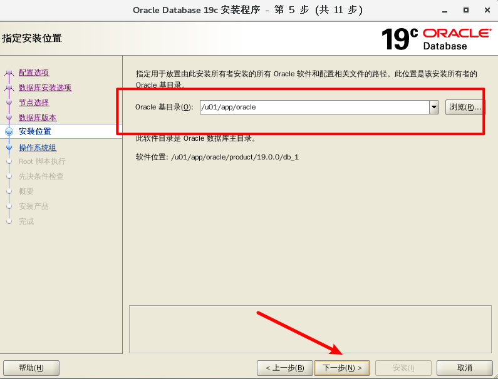The width and height of the screenshot is (498, 379).
Task: Expand the Oracle 基目录 dropdown arrow
Action: 433,107
